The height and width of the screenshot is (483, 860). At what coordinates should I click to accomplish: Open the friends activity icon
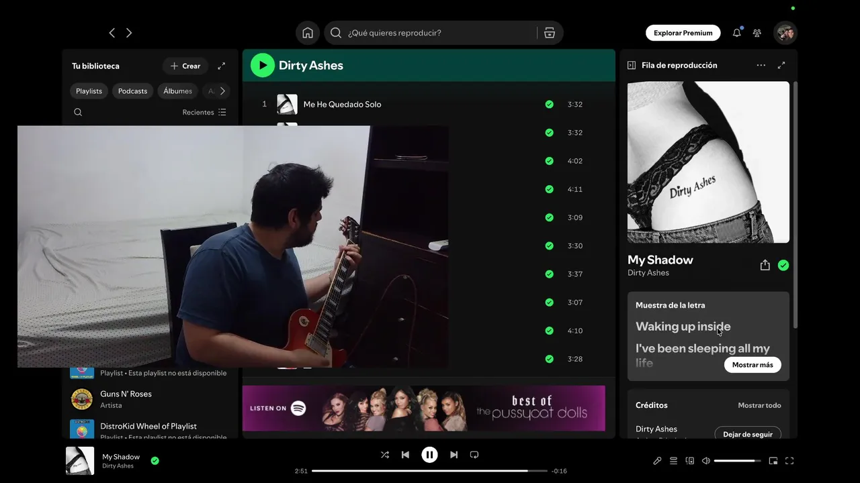pyautogui.click(x=757, y=33)
